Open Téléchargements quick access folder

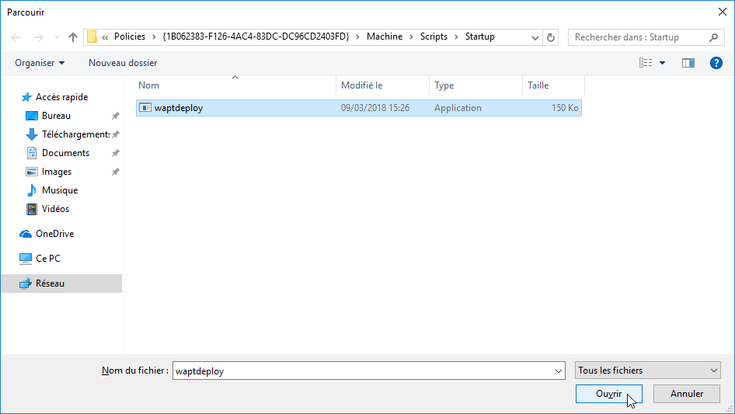[x=75, y=134]
